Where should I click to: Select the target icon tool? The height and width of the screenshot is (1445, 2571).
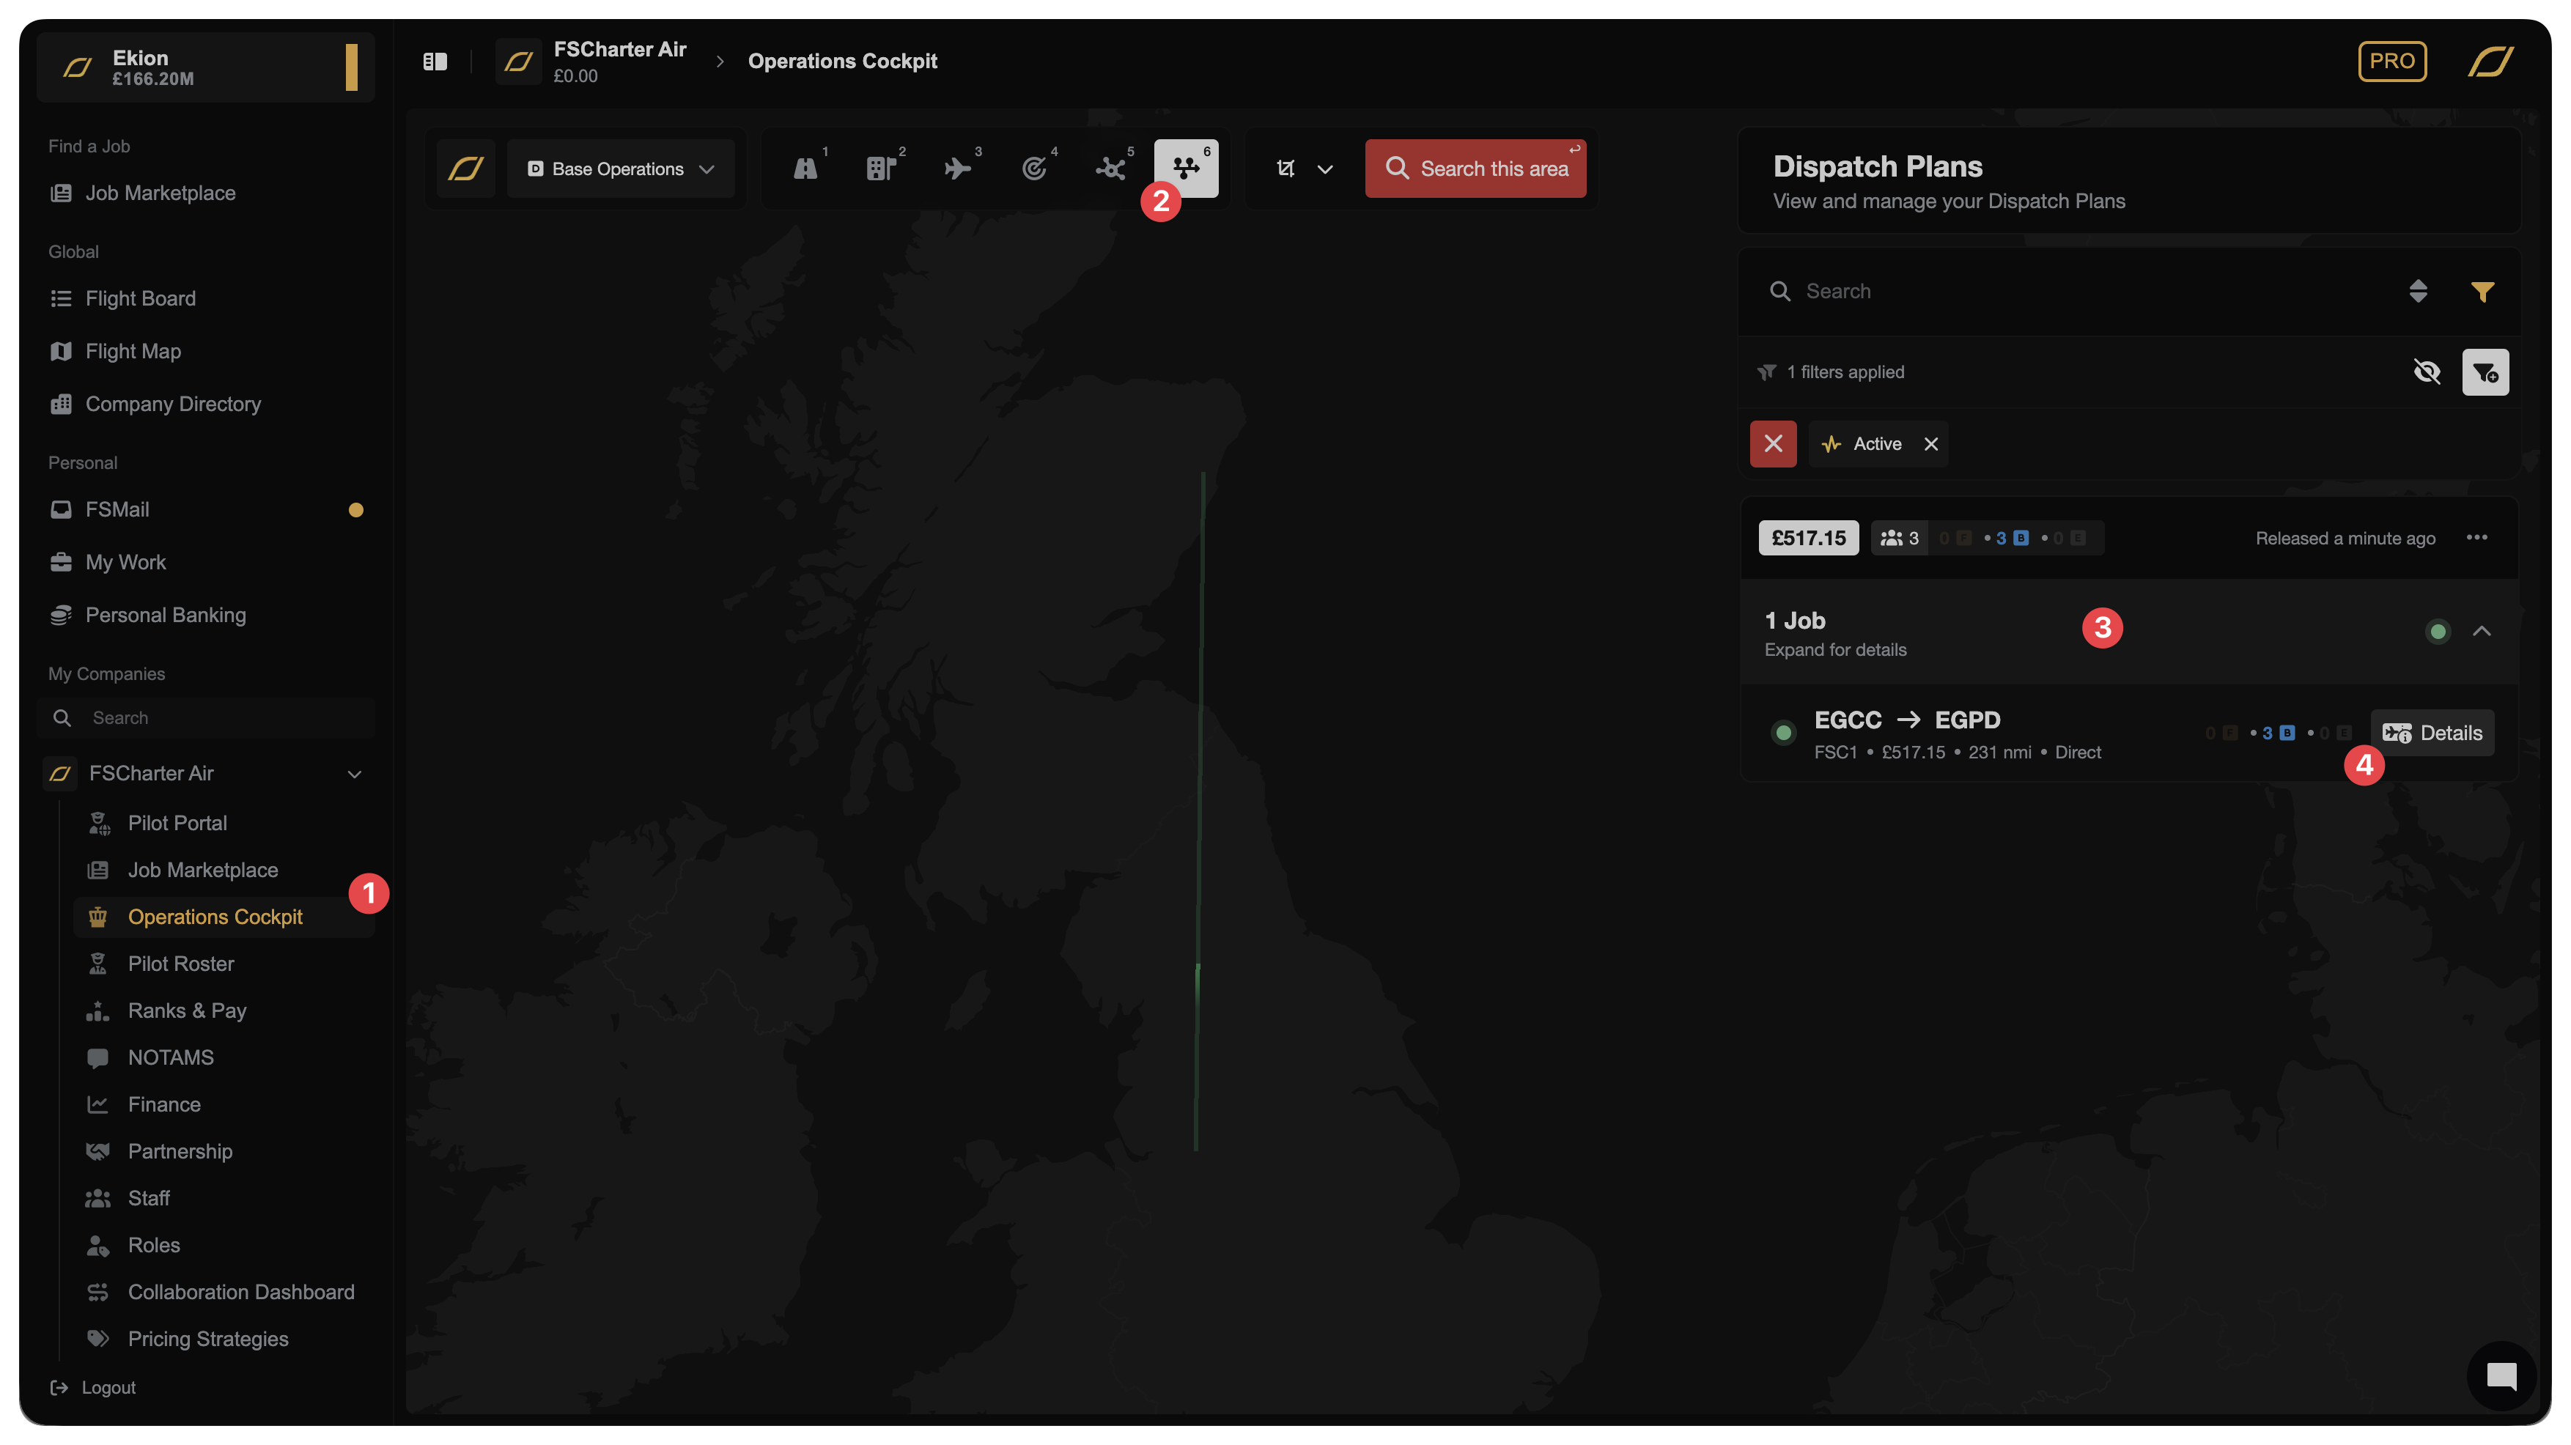click(1035, 169)
